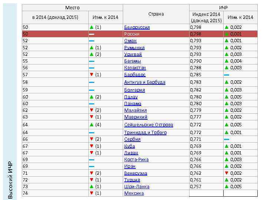Click the 'Страна' column header
Screen dimensions: 267x200
tap(156, 14)
